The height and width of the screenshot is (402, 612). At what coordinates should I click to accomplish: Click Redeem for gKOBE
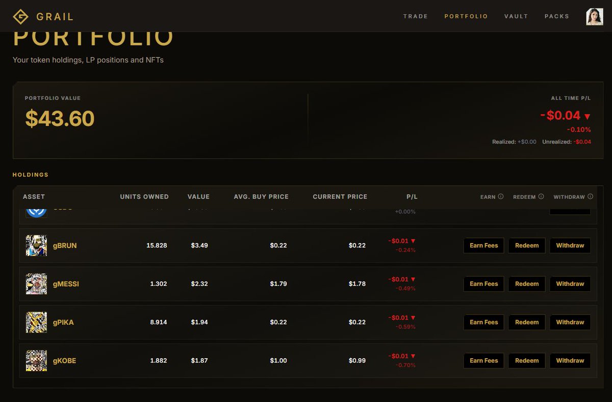(527, 361)
